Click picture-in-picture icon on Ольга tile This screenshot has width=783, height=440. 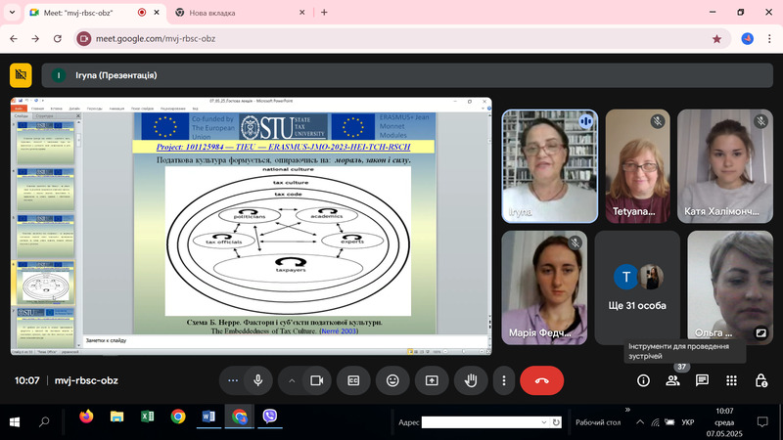pyautogui.click(x=760, y=332)
